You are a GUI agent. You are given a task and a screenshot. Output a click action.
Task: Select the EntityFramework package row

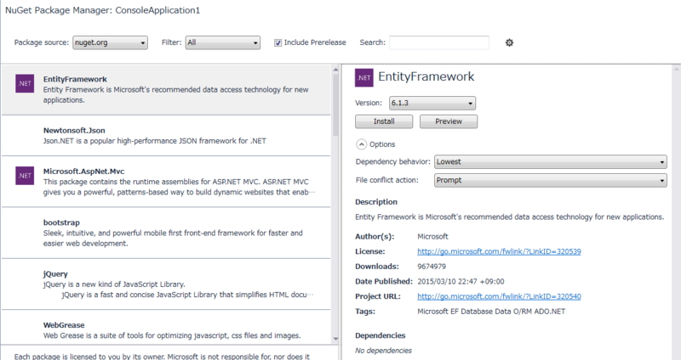pyautogui.click(x=166, y=90)
